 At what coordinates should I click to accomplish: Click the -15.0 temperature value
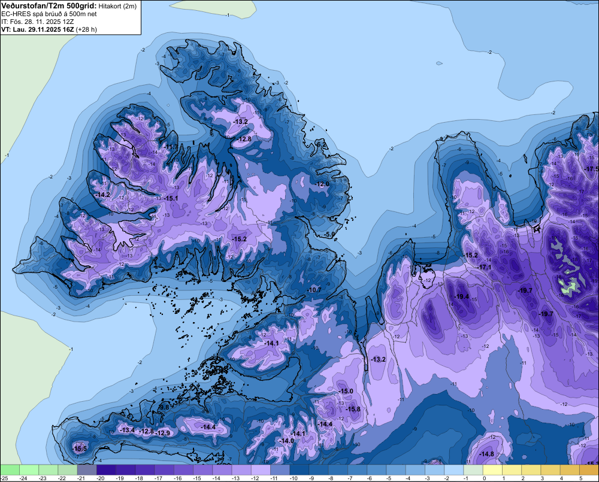[346, 391]
